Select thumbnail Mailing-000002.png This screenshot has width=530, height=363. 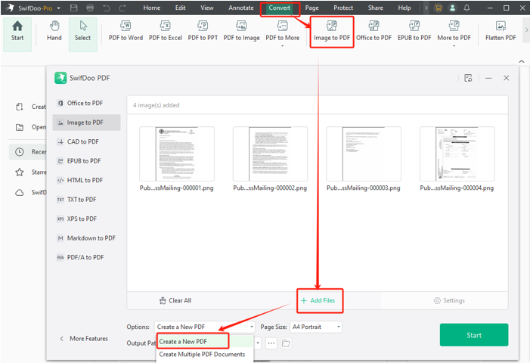270,154
